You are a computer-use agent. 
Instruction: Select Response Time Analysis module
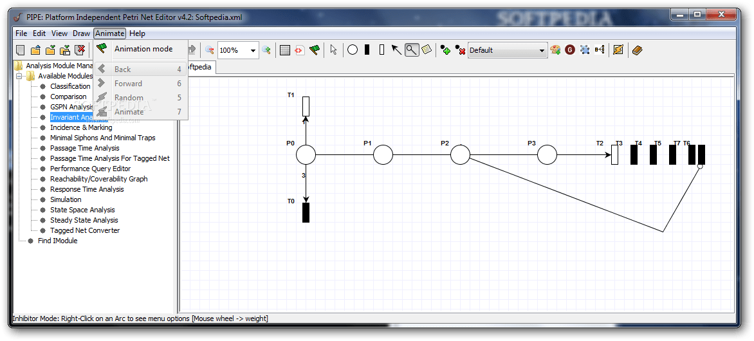[x=87, y=189]
